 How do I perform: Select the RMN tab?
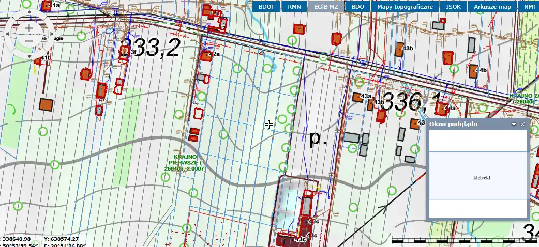[294, 7]
